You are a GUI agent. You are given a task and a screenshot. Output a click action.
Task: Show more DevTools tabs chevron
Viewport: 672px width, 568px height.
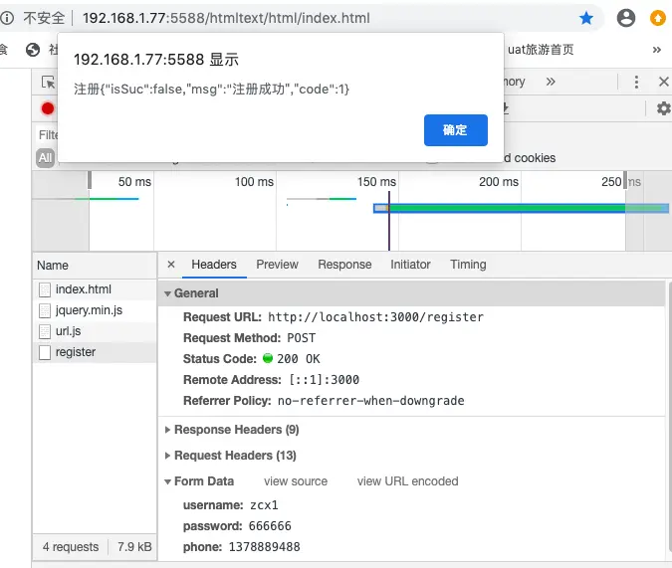coord(551,82)
